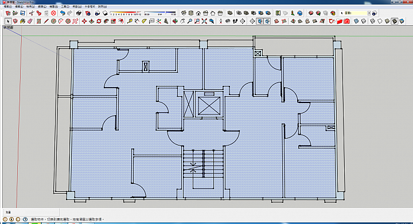Click the Make Component tool
The image size is (413, 224).
pos(15,21)
